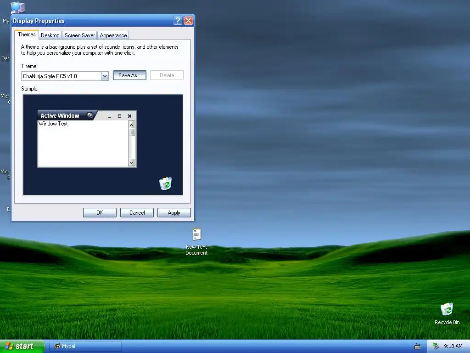Viewport: 470px width, 353px height.
Task: Select the Recycle Bin desktop icon
Action: 447,313
